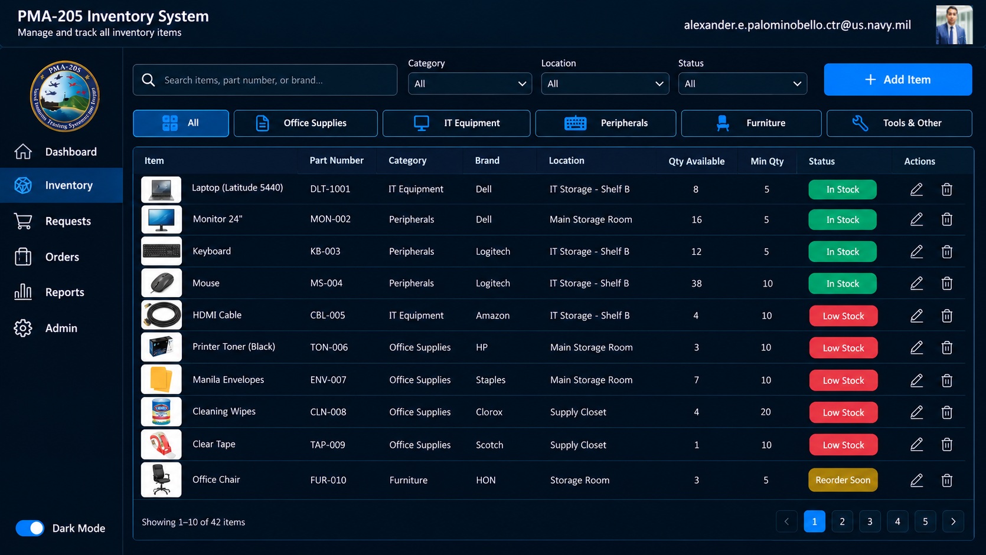Image resolution: width=986 pixels, height=555 pixels.
Task: Delete the Printer Toner (Black) item
Action: coord(947,348)
